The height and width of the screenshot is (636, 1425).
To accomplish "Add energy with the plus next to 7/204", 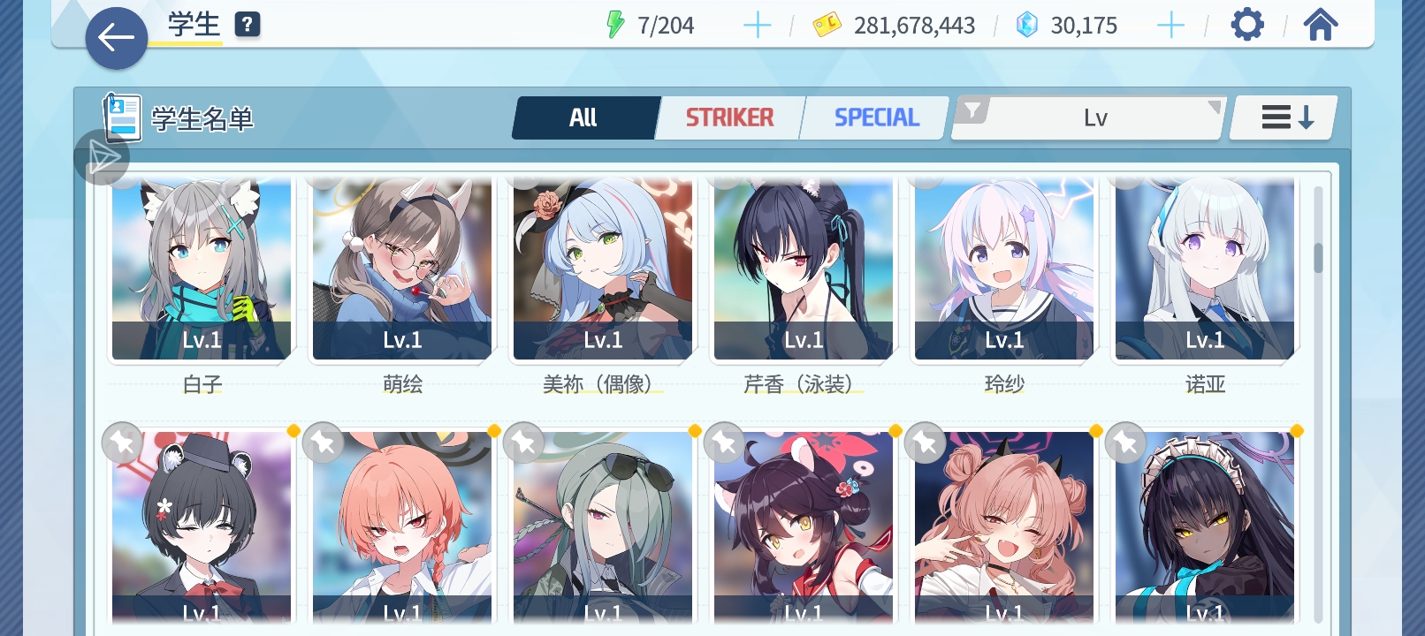I will [757, 26].
